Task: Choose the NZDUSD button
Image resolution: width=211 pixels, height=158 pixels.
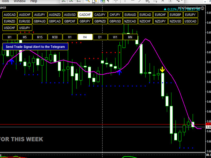Action: click(x=175, y=21)
